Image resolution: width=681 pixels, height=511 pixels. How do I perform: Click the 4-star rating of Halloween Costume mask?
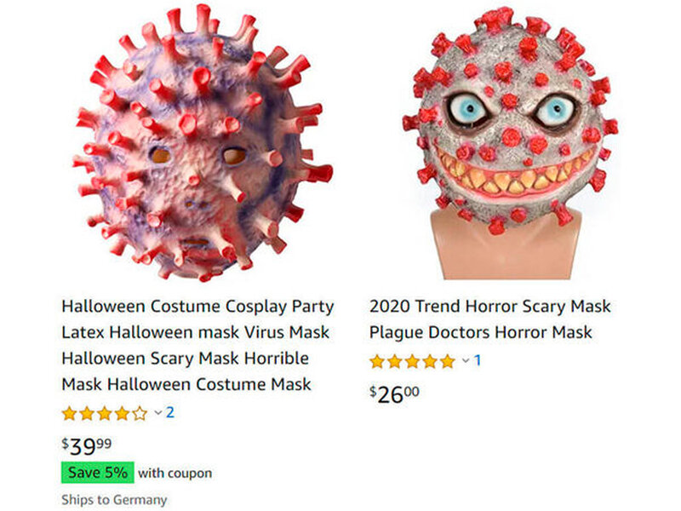(105, 413)
